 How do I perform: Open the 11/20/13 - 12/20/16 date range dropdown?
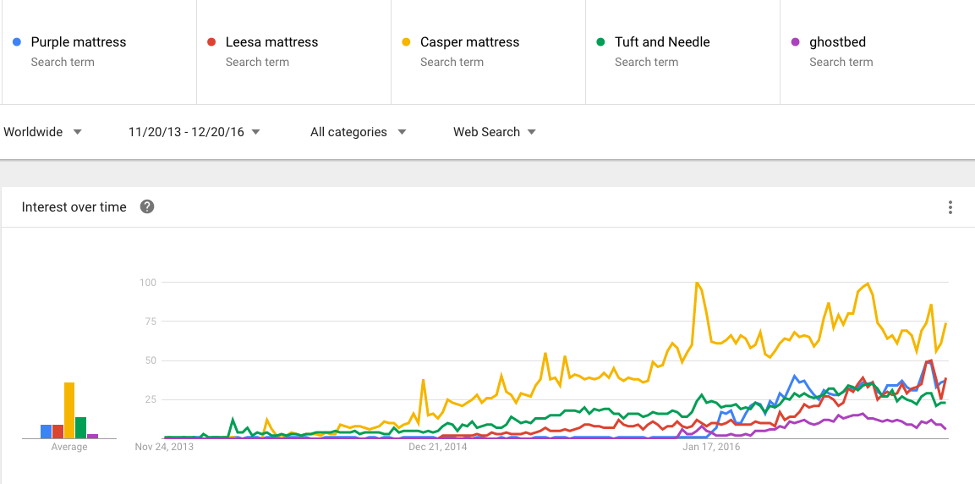(x=194, y=132)
